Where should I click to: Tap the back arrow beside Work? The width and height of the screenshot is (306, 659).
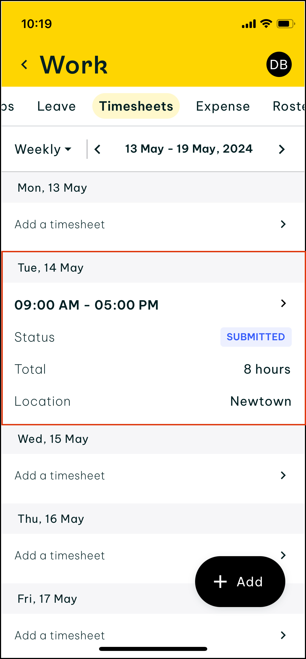[x=24, y=65]
